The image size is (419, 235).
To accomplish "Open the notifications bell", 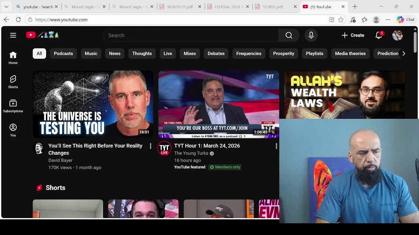I will click(x=379, y=35).
